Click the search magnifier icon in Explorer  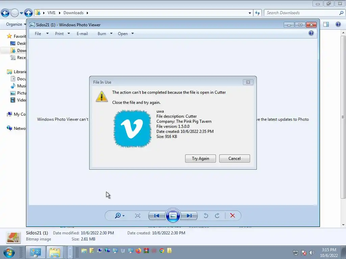point(341,13)
